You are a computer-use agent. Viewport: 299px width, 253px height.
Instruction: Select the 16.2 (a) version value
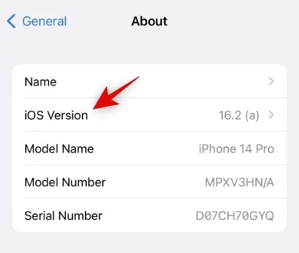pyautogui.click(x=239, y=115)
